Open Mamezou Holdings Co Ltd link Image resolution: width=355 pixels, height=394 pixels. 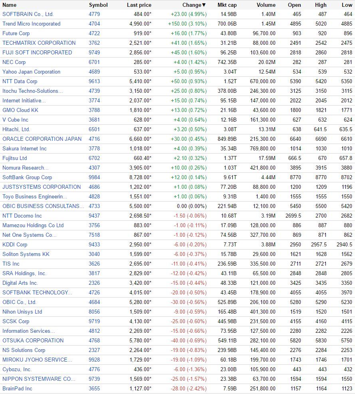[33, 225]
